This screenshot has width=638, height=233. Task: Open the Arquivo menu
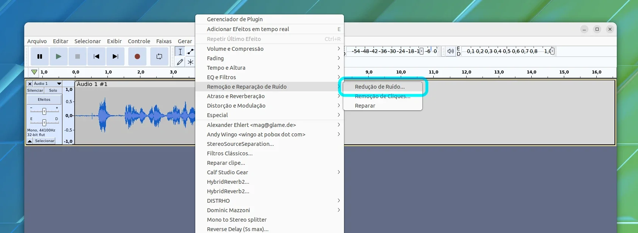pos(37,41)
